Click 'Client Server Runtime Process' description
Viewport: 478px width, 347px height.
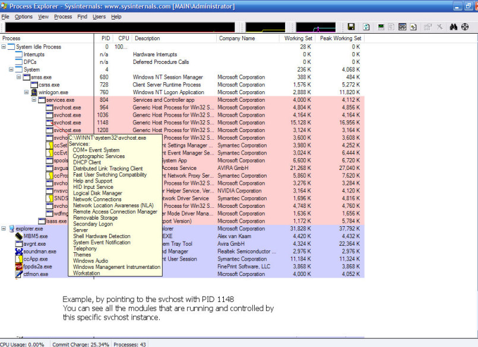(x=167, y=85)
